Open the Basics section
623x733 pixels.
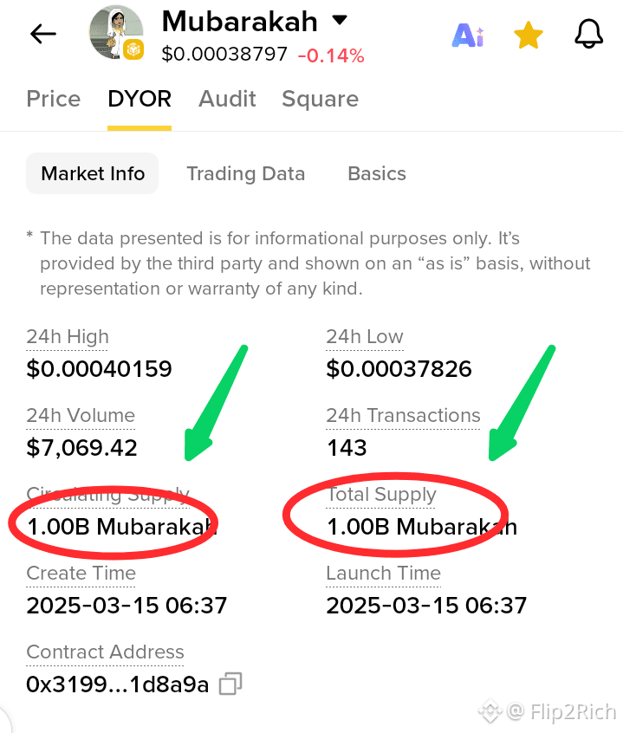click(x=377, y=173)
